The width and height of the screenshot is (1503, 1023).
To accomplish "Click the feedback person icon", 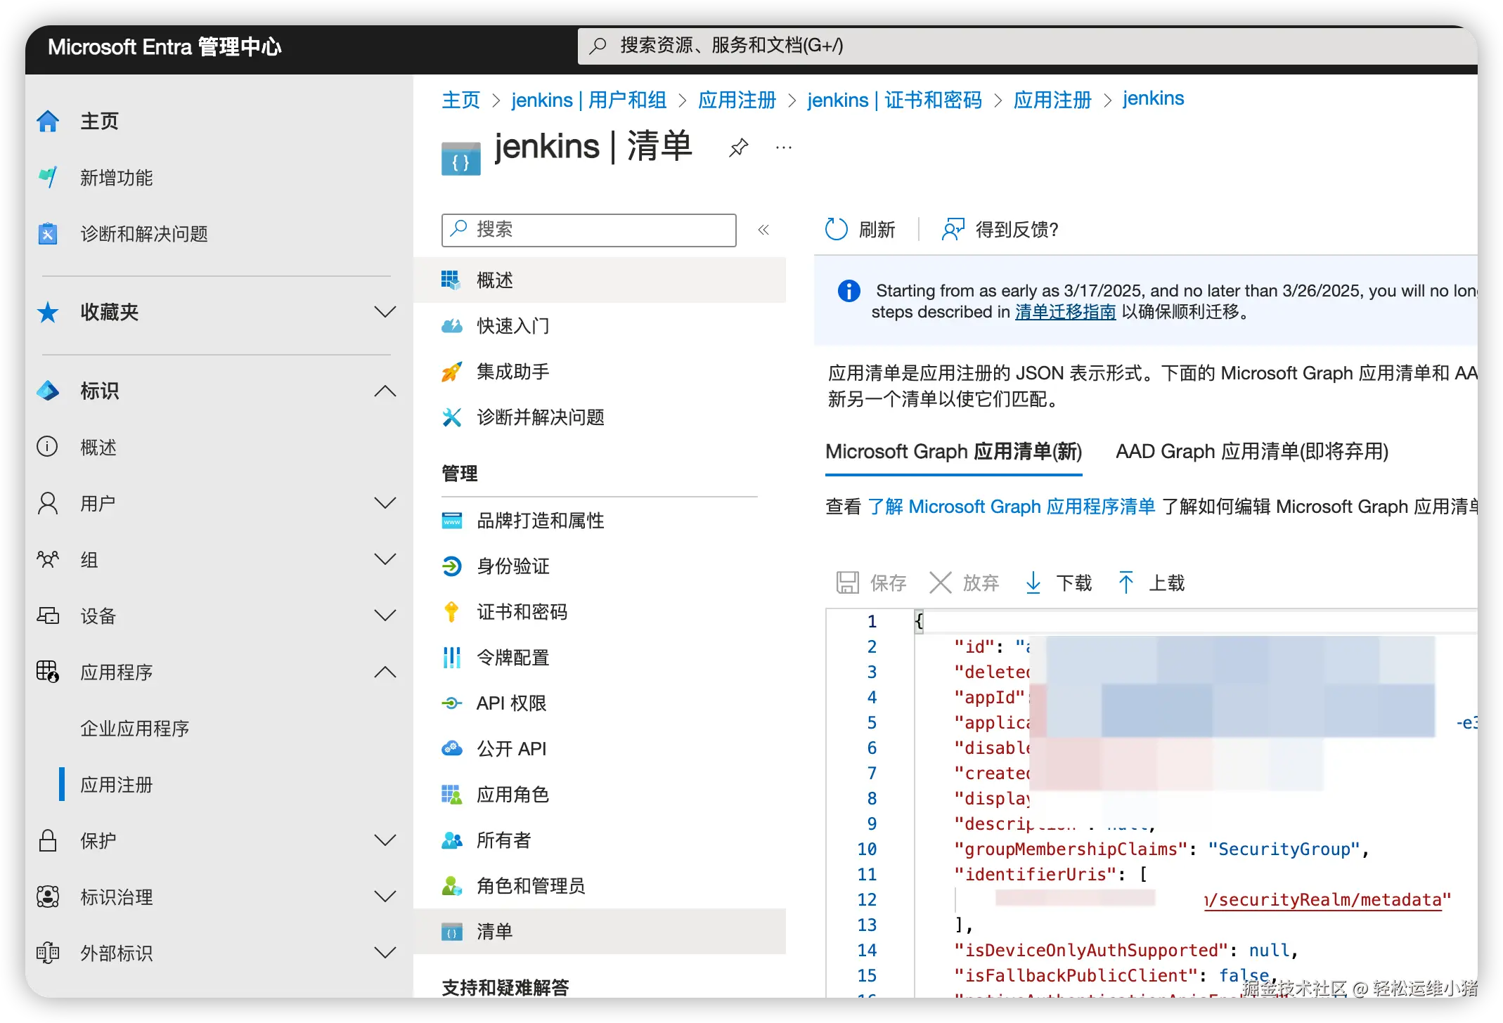I will click(953, 229).
